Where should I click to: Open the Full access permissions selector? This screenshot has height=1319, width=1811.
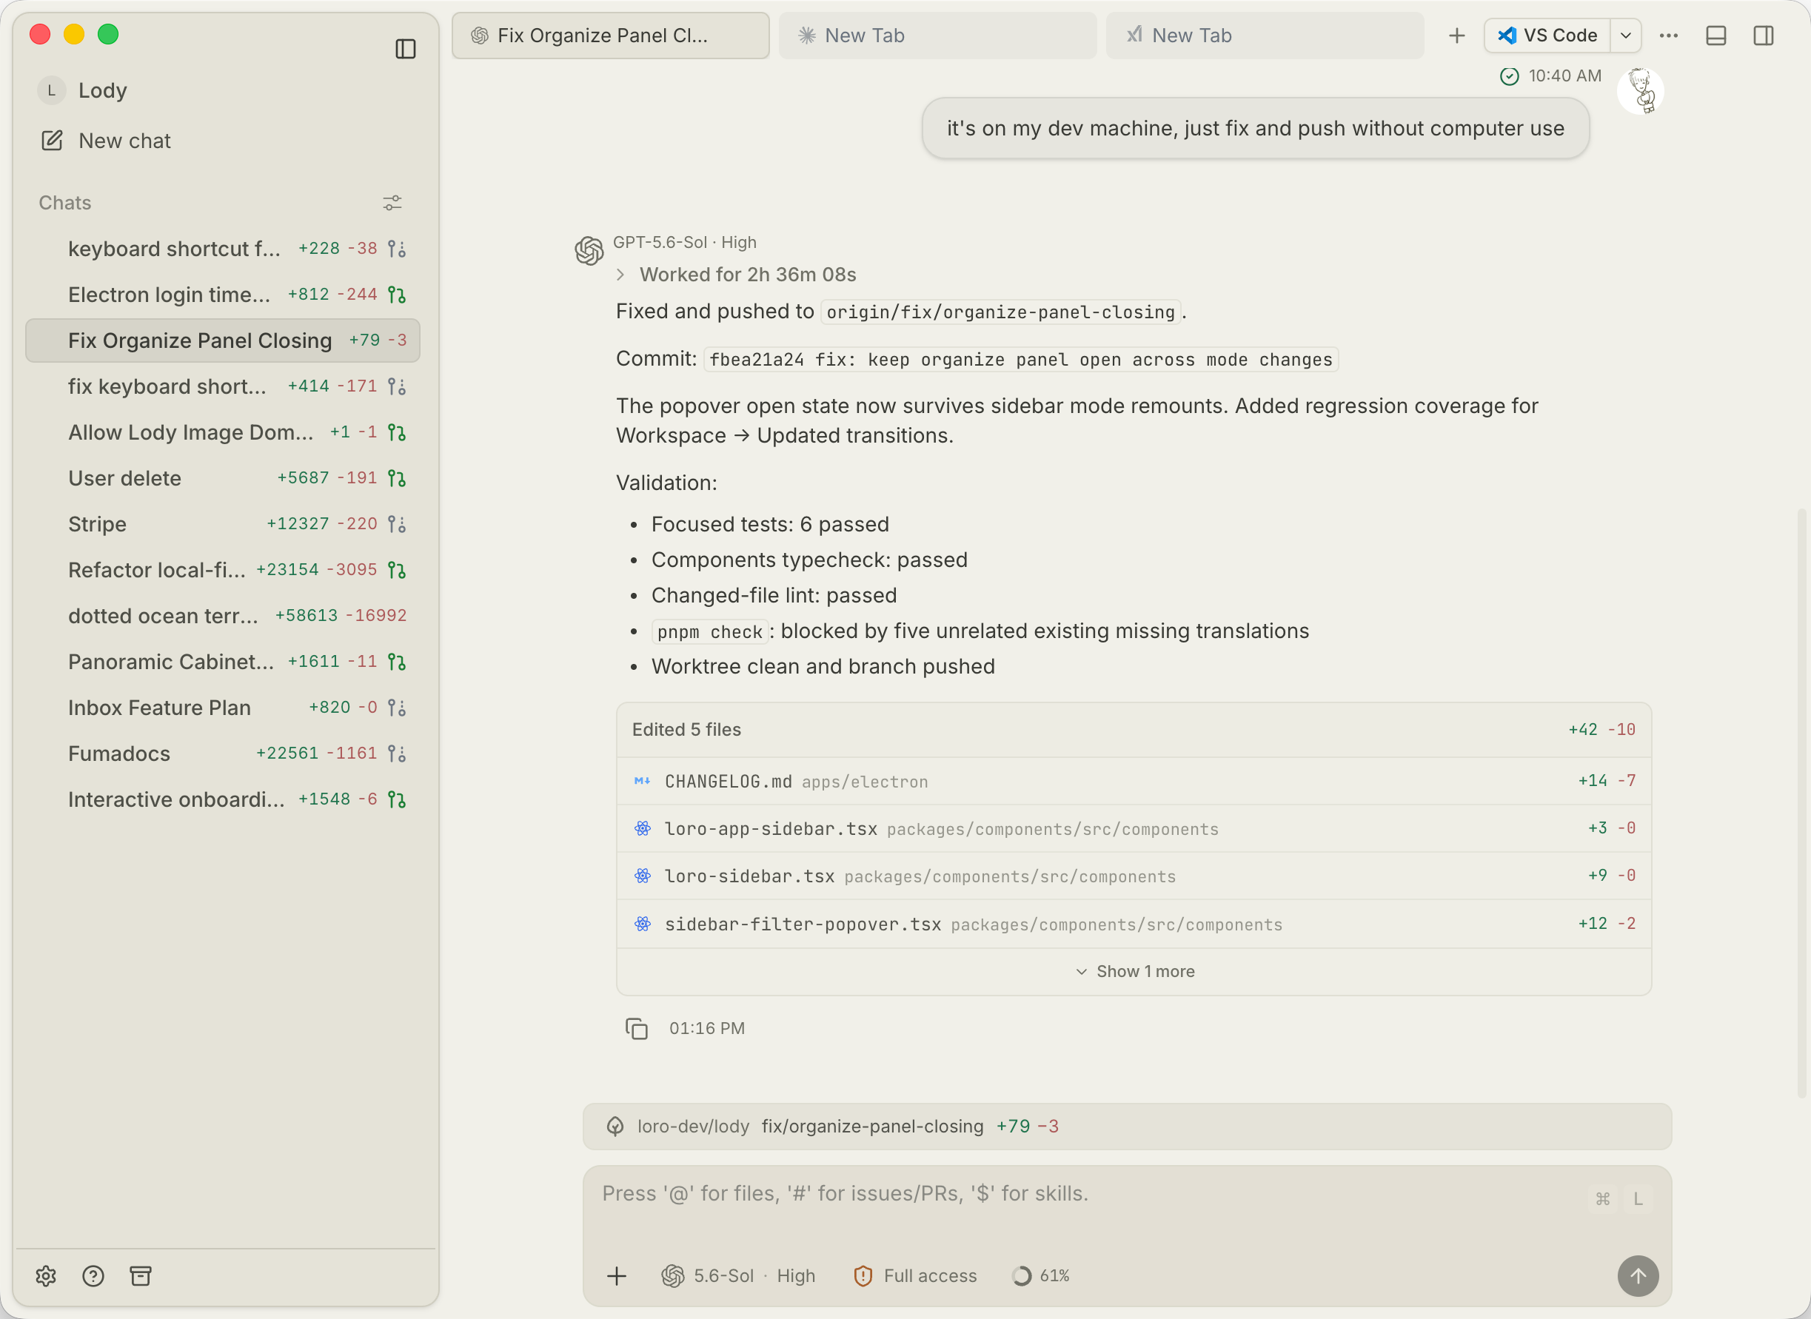pos(915,1276)
